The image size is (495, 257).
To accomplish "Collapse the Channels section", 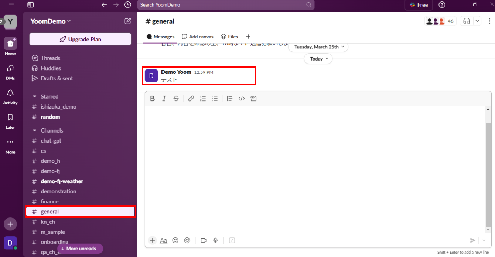I will pos(35,130).
